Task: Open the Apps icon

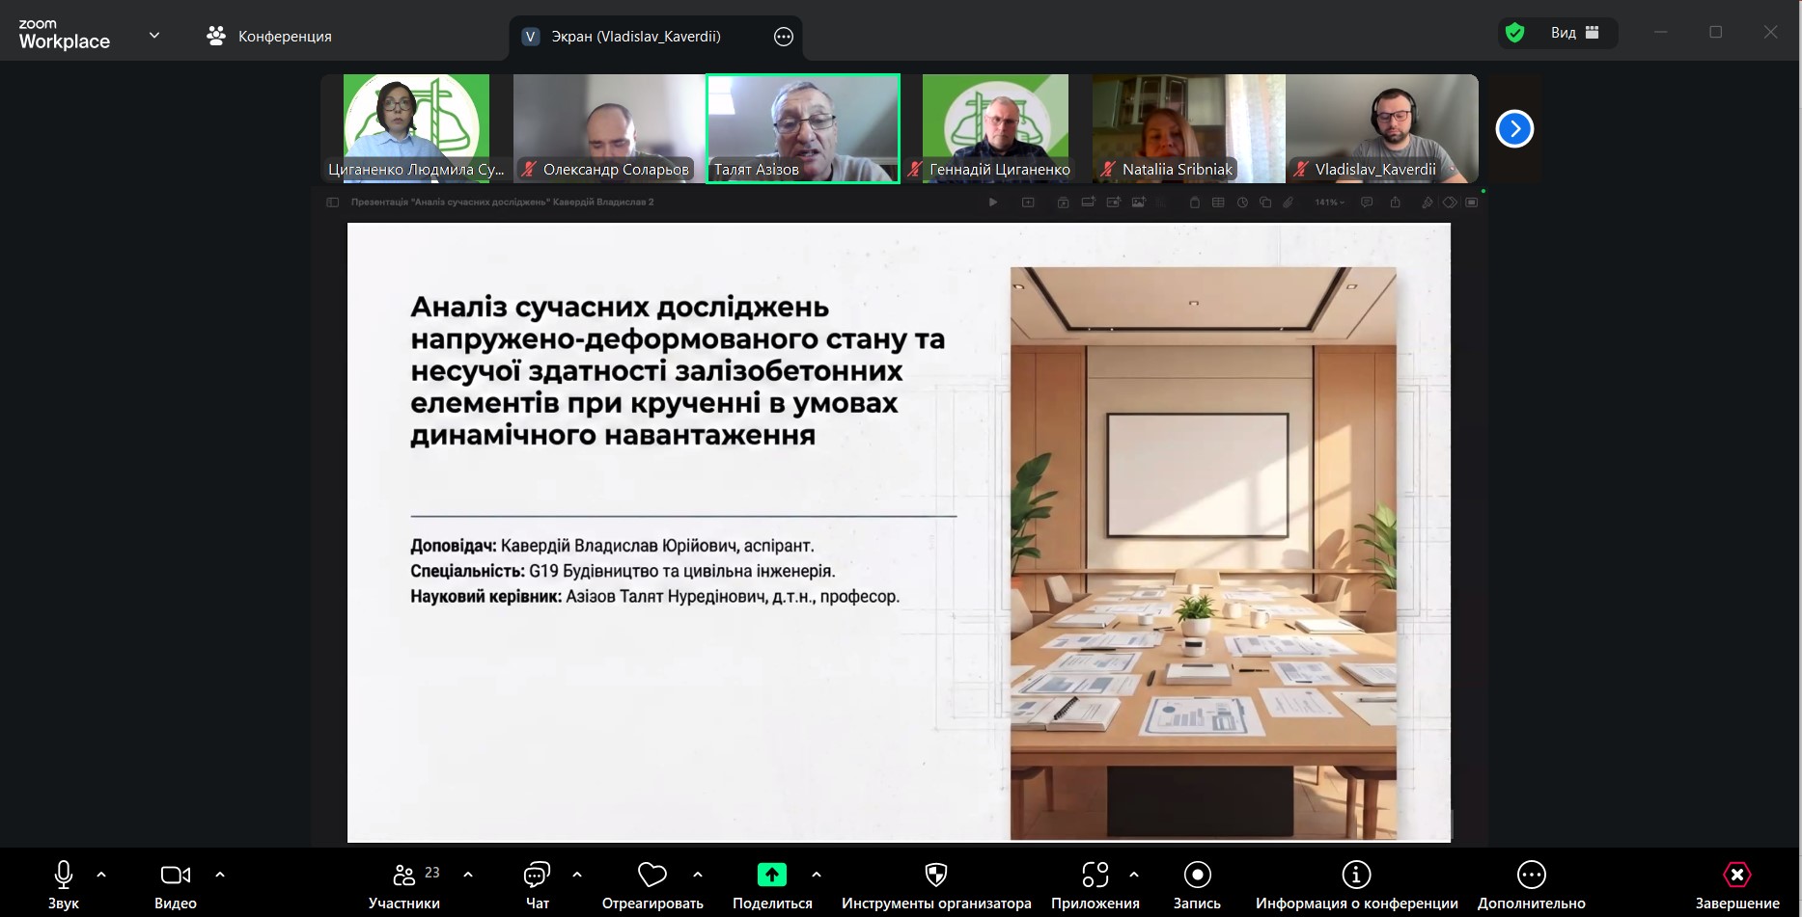Action: coord(1095,875)
